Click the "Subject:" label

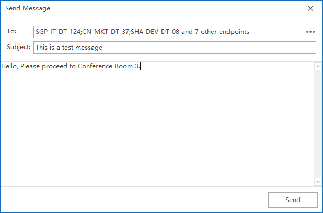click(18, 48)
